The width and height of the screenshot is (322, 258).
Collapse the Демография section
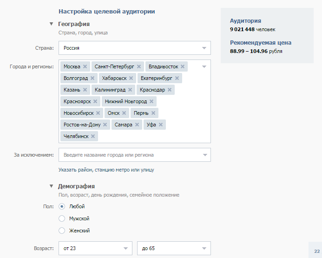(x=51, y=186)
